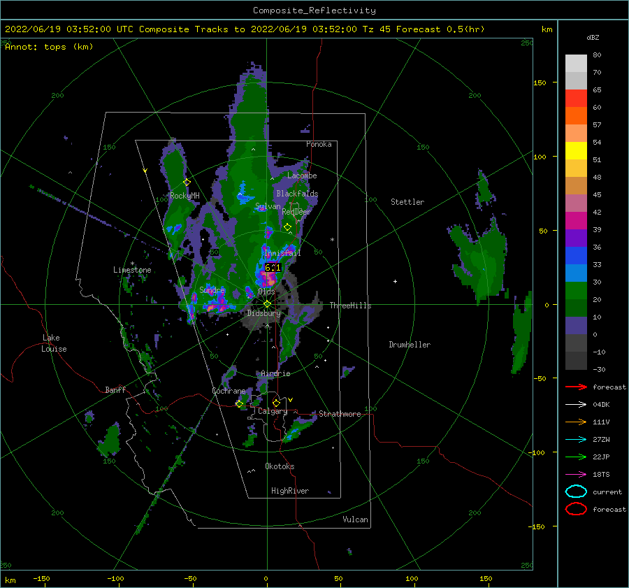The height and width of the screenshot is (588, 629).
Task: Click the yellow radar-center diamond above Didsbury
Action: pos(267,304)
